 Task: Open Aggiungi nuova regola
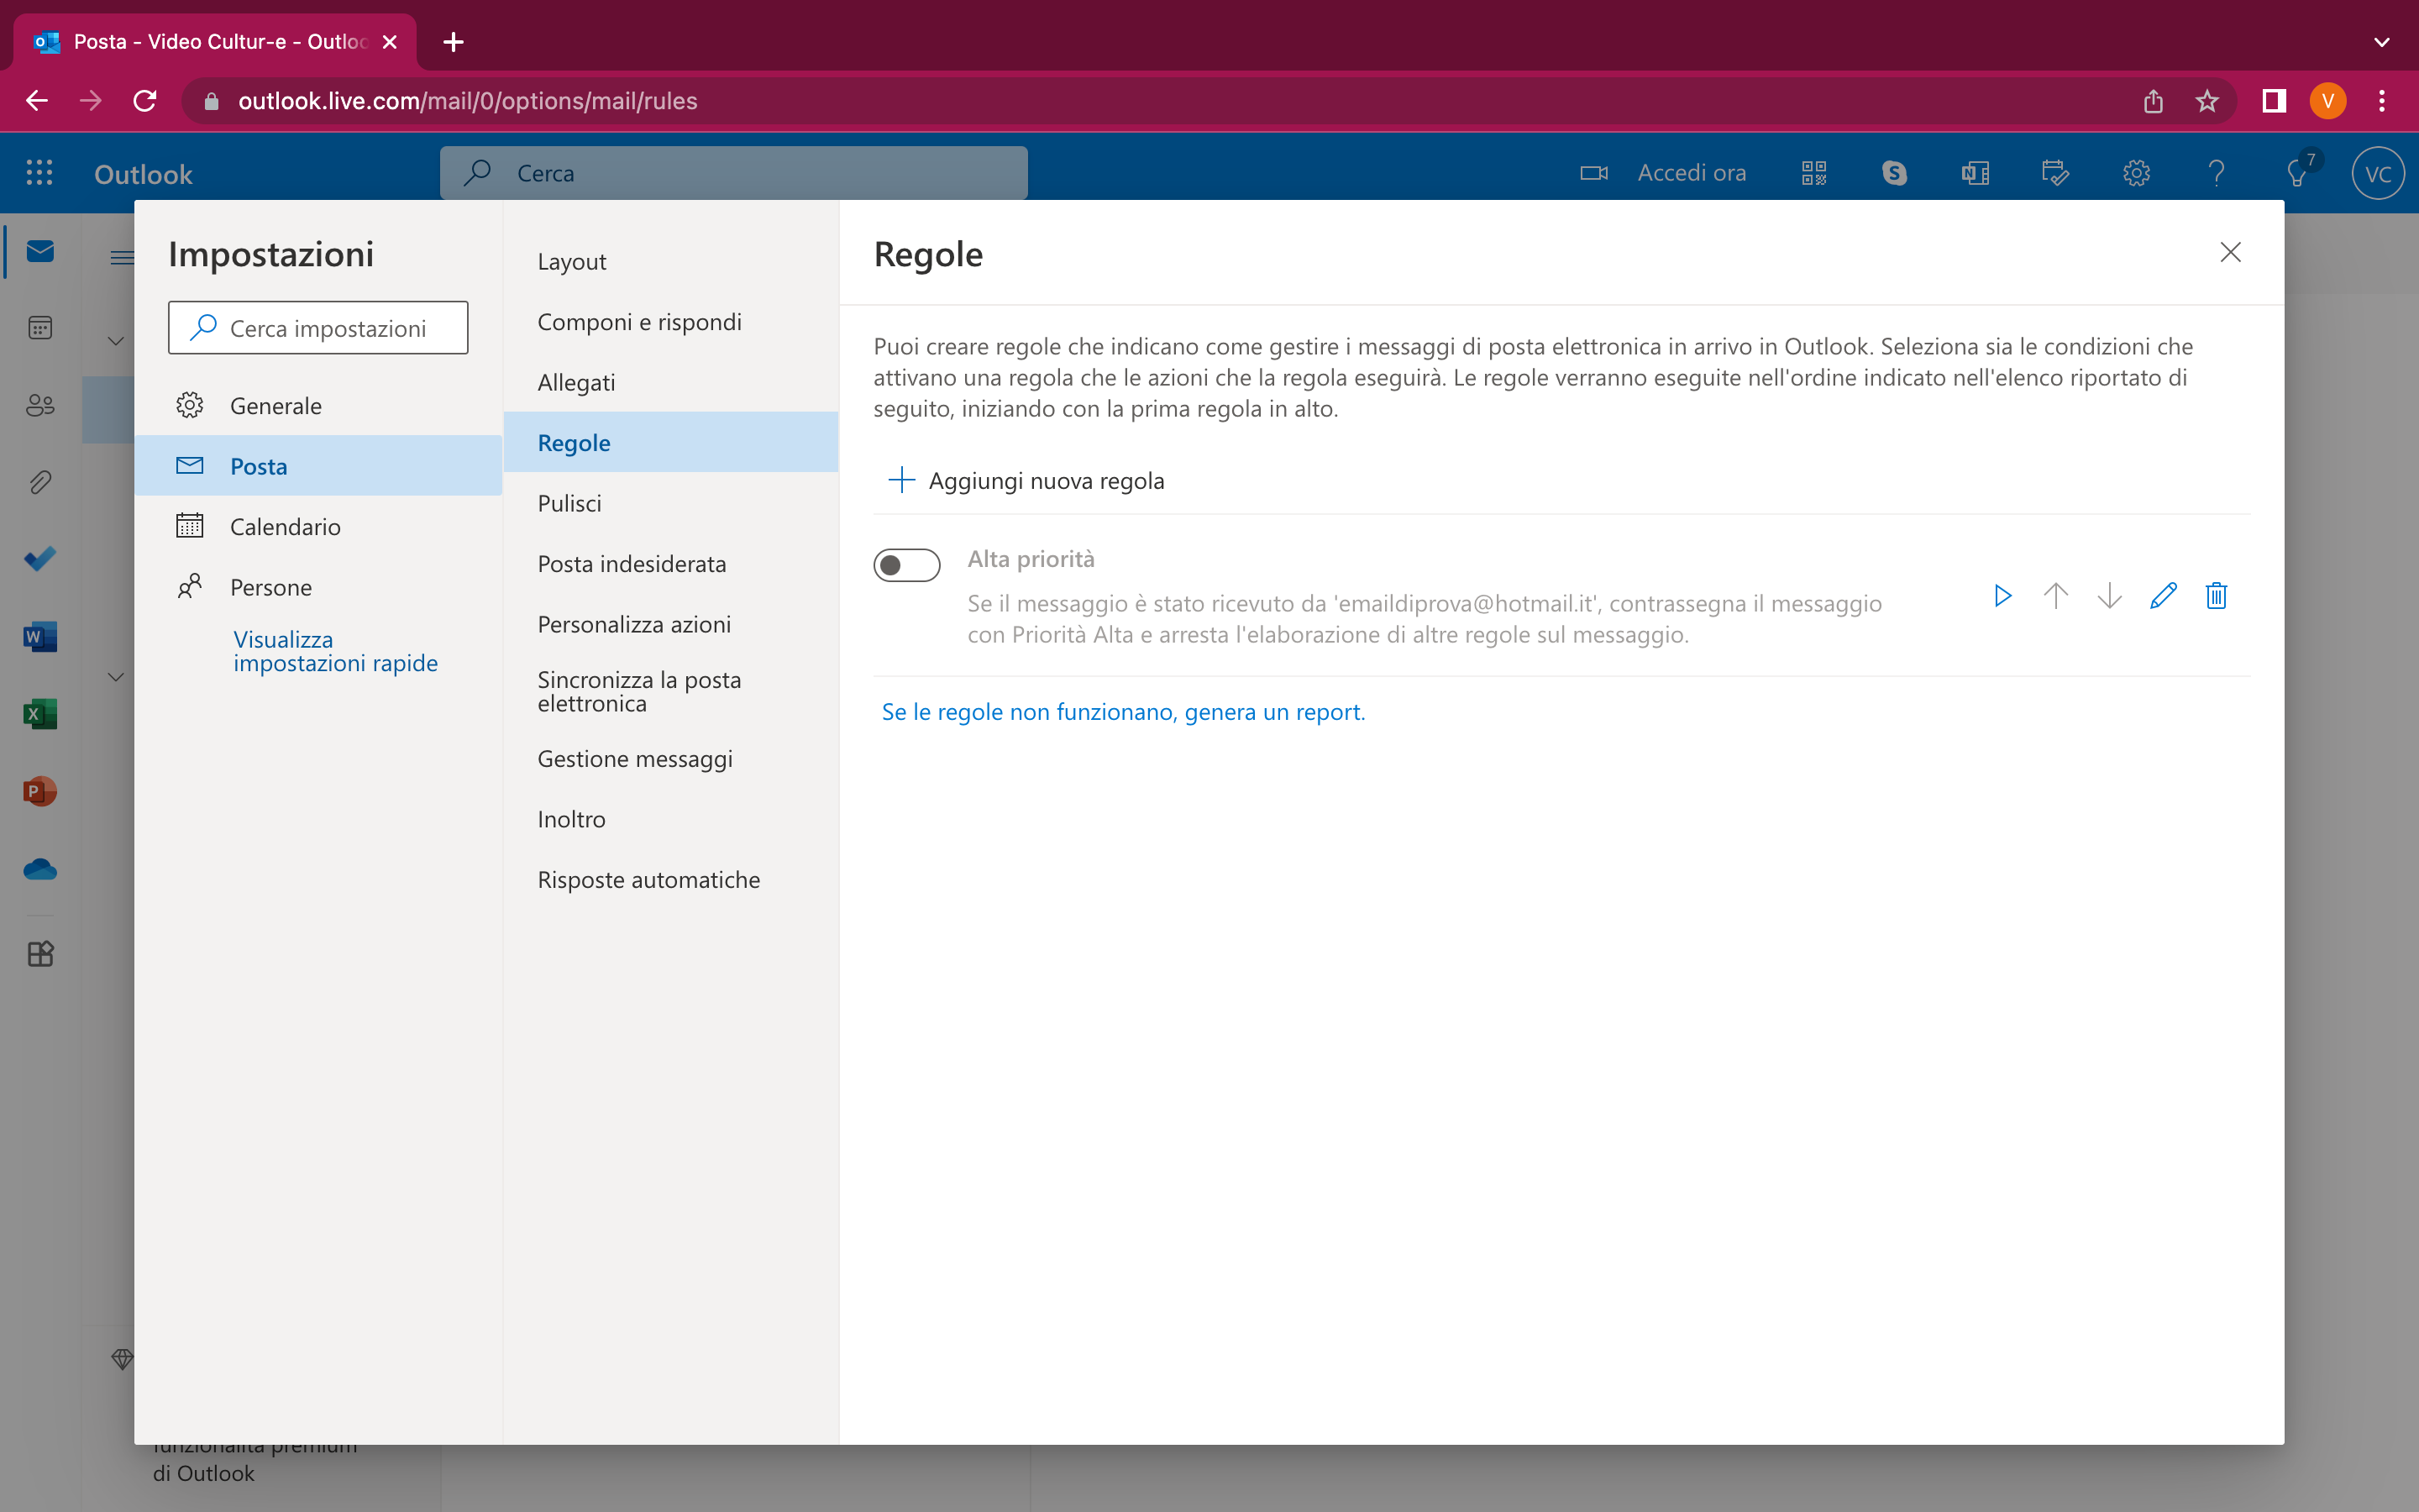pyautogui.click(x=1026, y=480)
